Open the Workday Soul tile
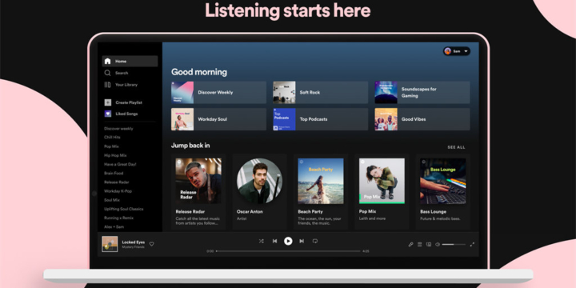Viewport: 576px width, 288px height. tap(218, 119)
